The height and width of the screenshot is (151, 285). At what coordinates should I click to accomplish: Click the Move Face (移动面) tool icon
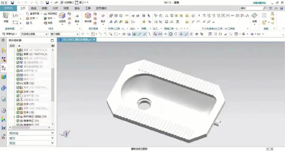pos(88,16)
